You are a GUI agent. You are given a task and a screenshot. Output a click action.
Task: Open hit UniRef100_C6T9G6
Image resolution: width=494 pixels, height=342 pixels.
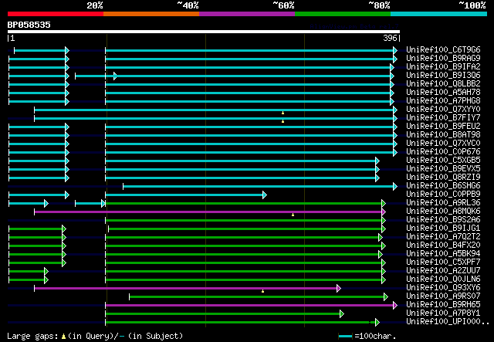[443, 50]
